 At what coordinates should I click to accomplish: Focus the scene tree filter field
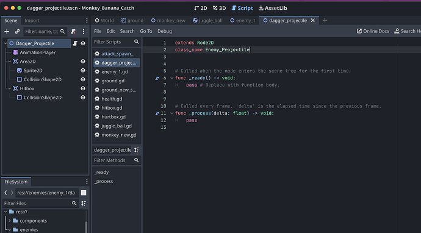(x=45, y=31)
